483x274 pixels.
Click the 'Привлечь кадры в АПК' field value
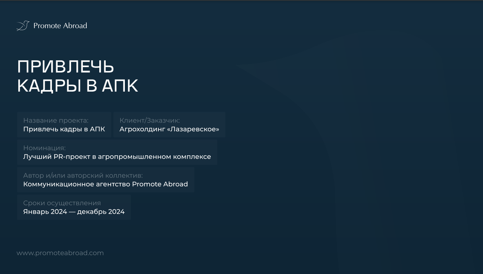pyautogui.click(x=64, y=129)
